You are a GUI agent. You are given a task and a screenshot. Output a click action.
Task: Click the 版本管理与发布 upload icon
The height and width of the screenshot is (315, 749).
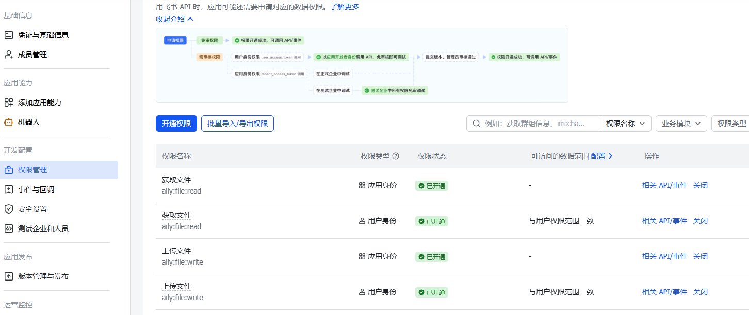[x=8, y=276]
